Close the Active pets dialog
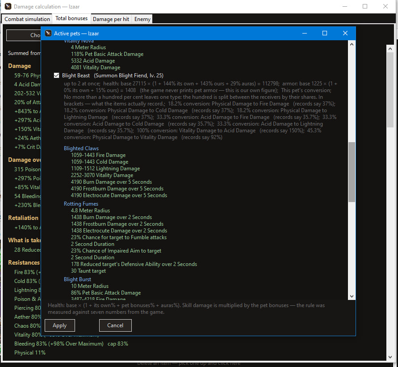Viewport: 398px width, 367px height. (345, 33)
